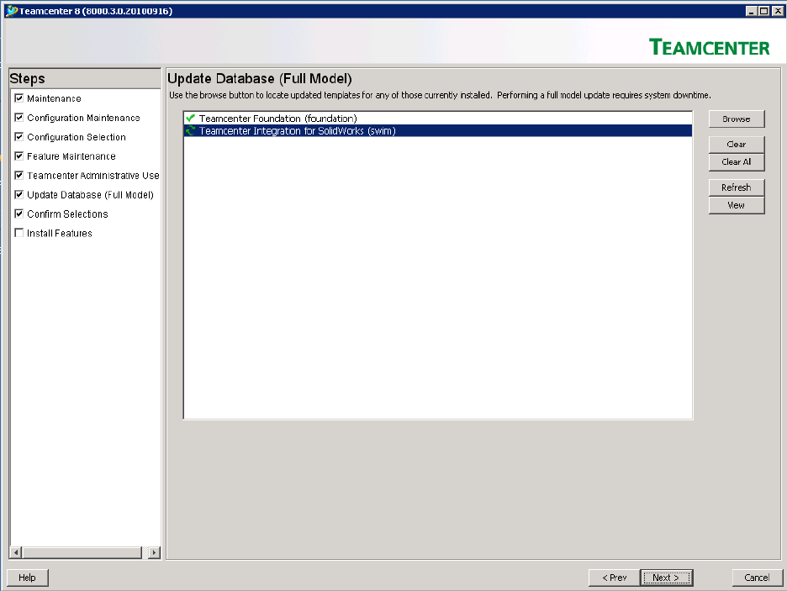Toggle the Configuration Selection checkbox
The image size is (787, 591).
pos(19,136)
